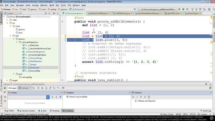Open Search Everywhere magnifier icon
This screenshot has width=215, height=121.
(214, 9)
